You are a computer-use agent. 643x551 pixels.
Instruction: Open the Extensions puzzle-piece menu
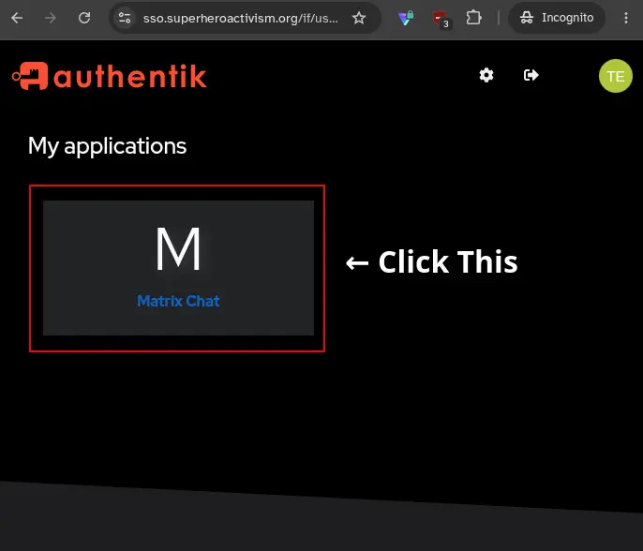(x=473, y=18)
